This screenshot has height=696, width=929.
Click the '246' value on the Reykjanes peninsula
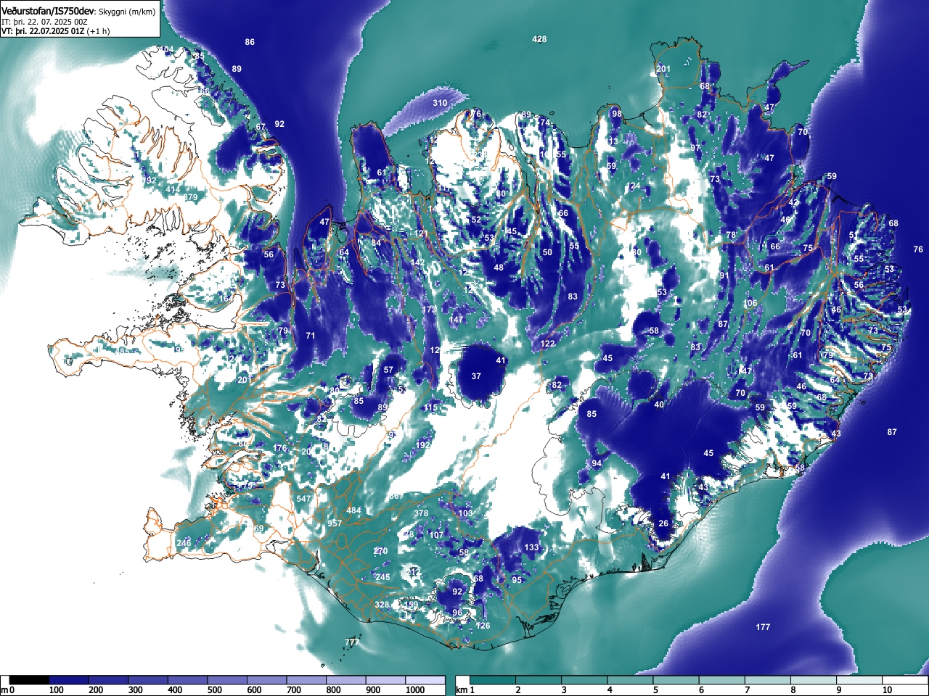pyautogui.click(x=184, y=543)
